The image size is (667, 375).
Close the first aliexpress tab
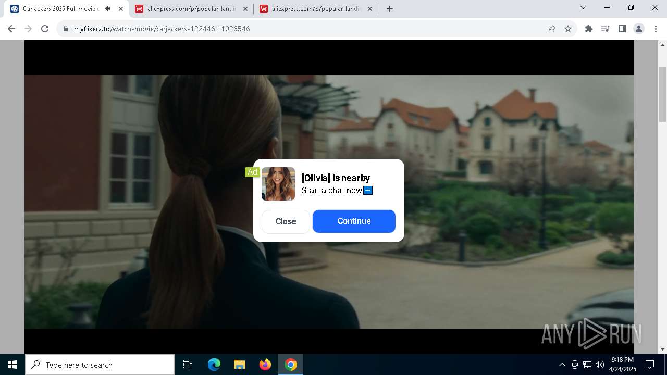tap(245, 9)
